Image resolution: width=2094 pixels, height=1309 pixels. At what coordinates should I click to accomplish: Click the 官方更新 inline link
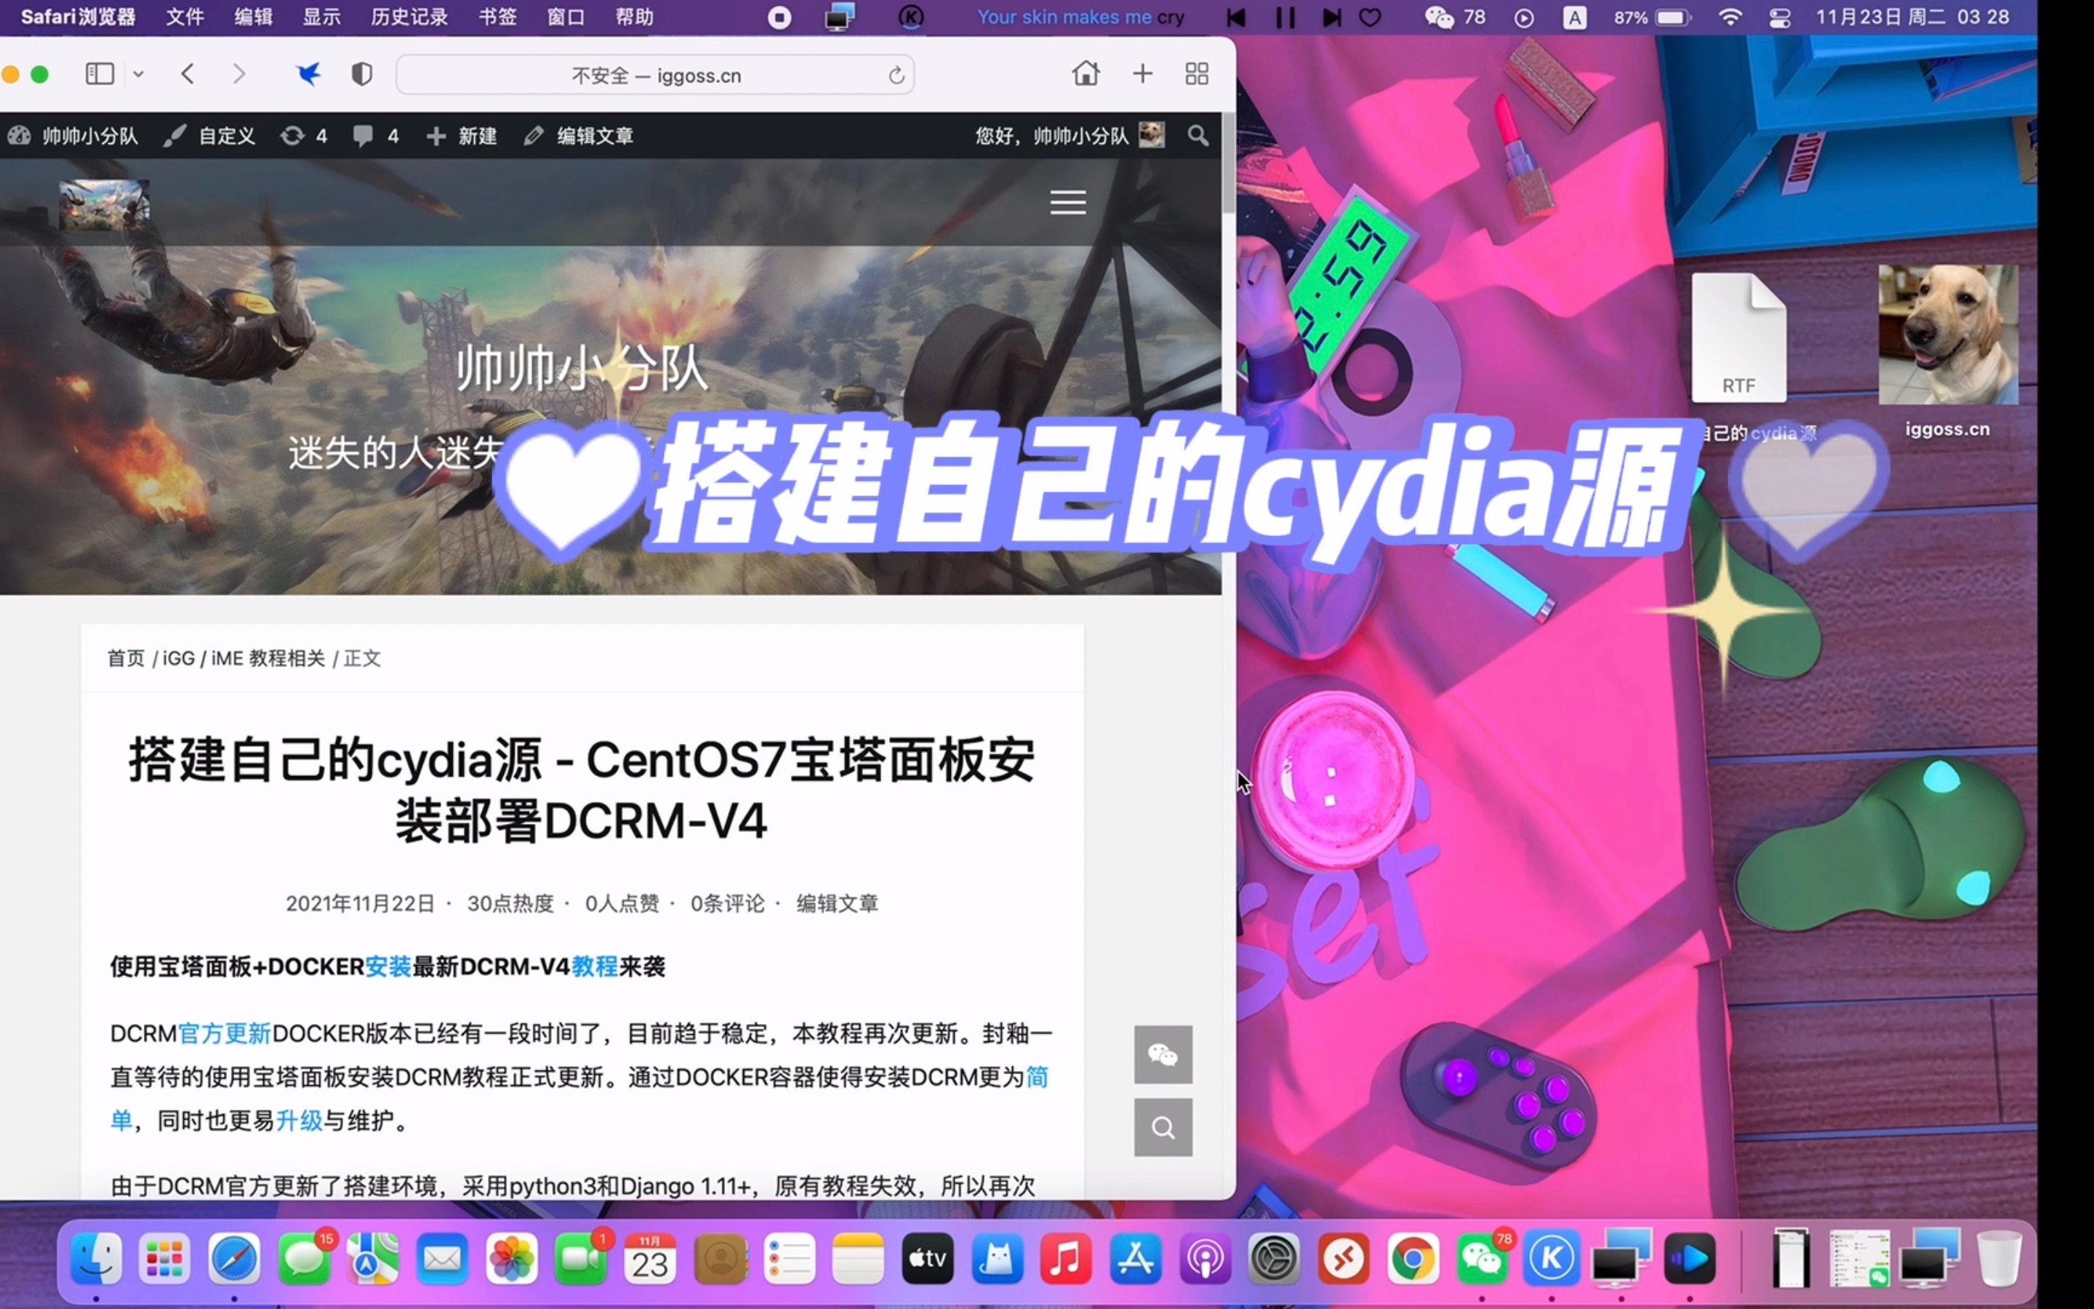point(224,1033)
